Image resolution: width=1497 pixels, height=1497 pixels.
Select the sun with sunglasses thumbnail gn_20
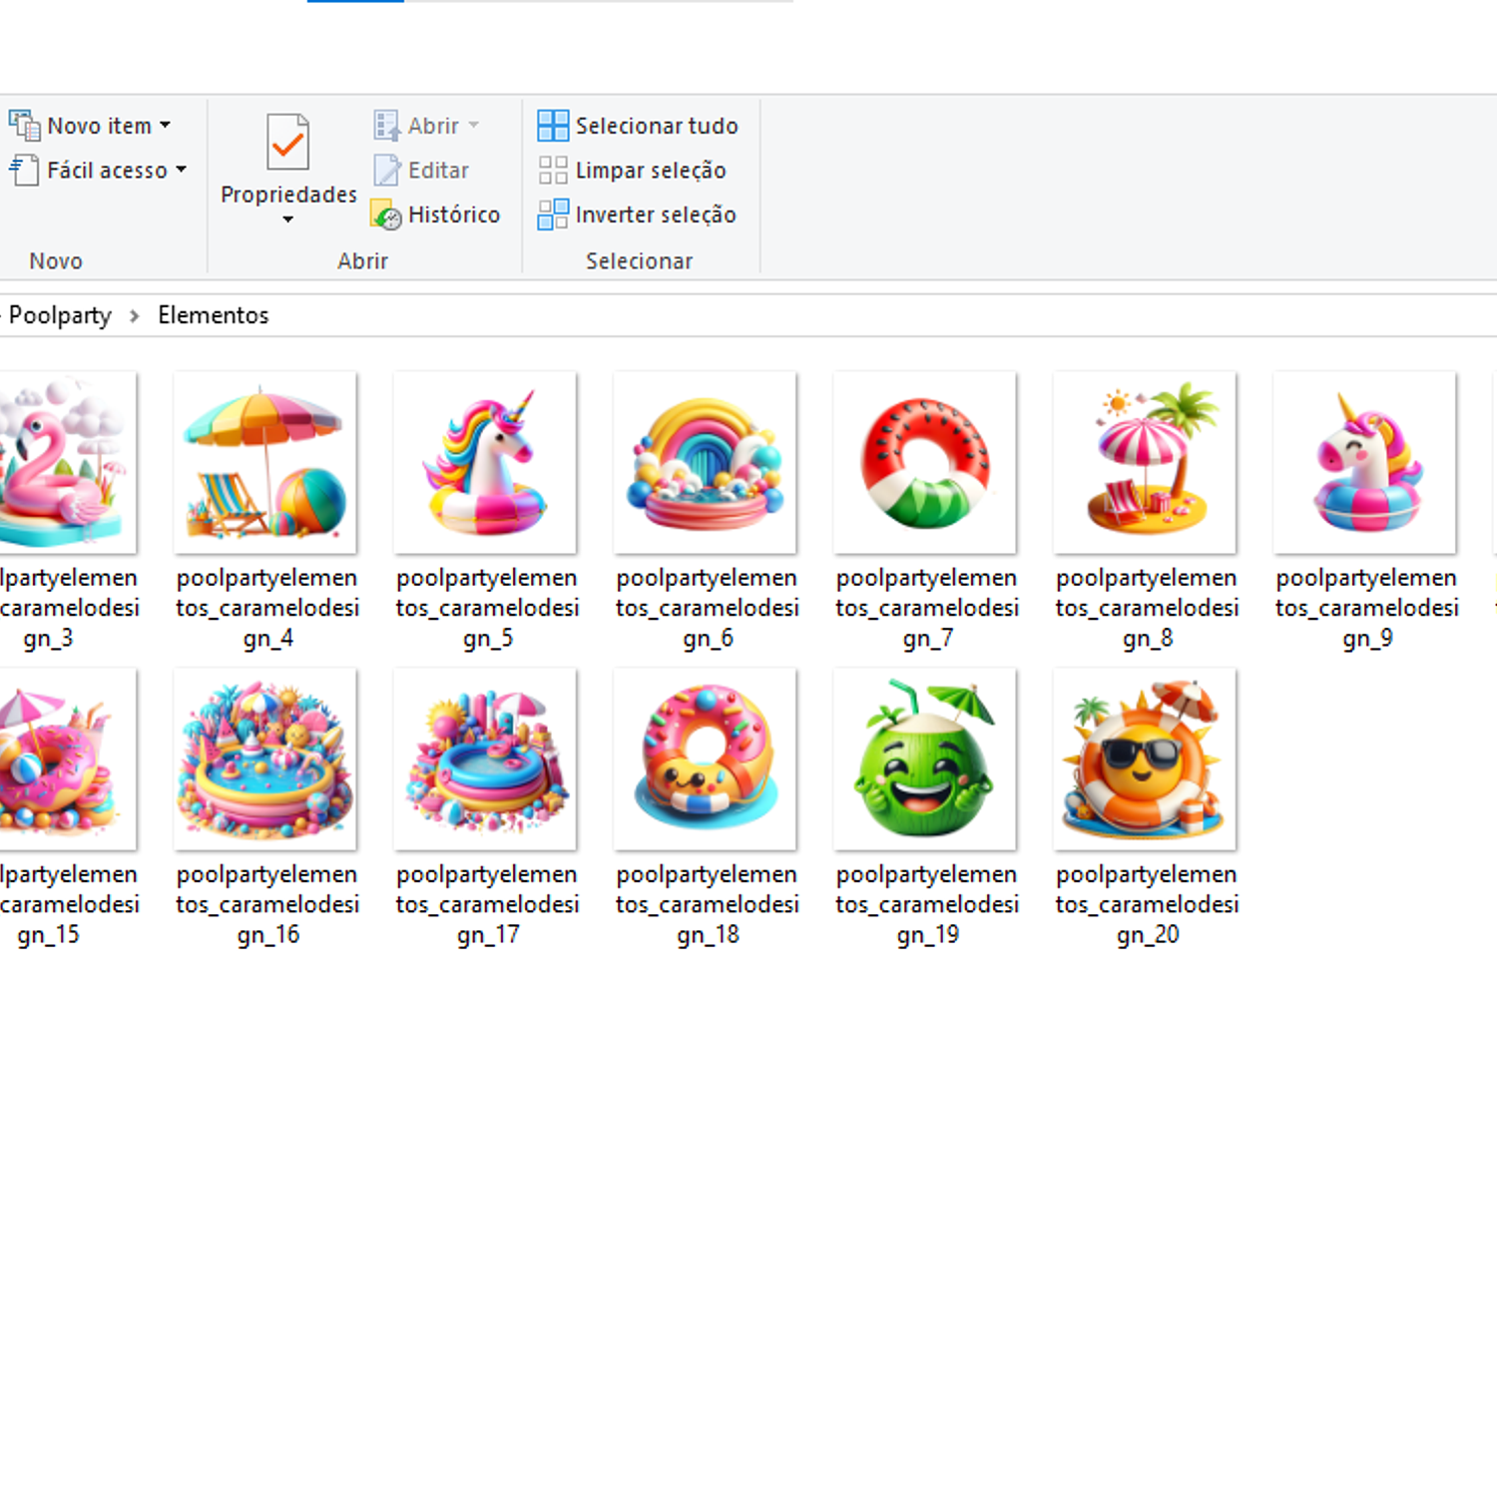tap(1145, 759)
